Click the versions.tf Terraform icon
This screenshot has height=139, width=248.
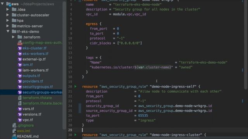click(x=20, y=114)
